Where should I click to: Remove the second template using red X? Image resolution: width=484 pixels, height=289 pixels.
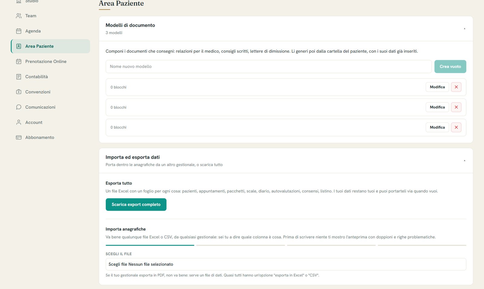(x=456, y=107)
